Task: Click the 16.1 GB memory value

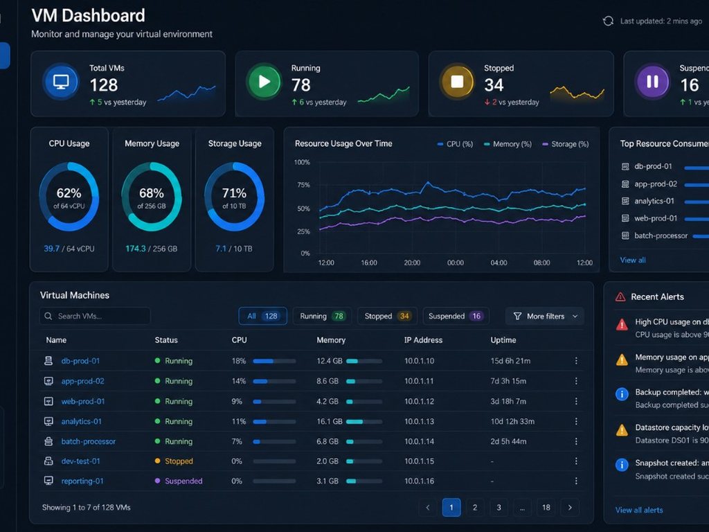Action: click(330, 422)
